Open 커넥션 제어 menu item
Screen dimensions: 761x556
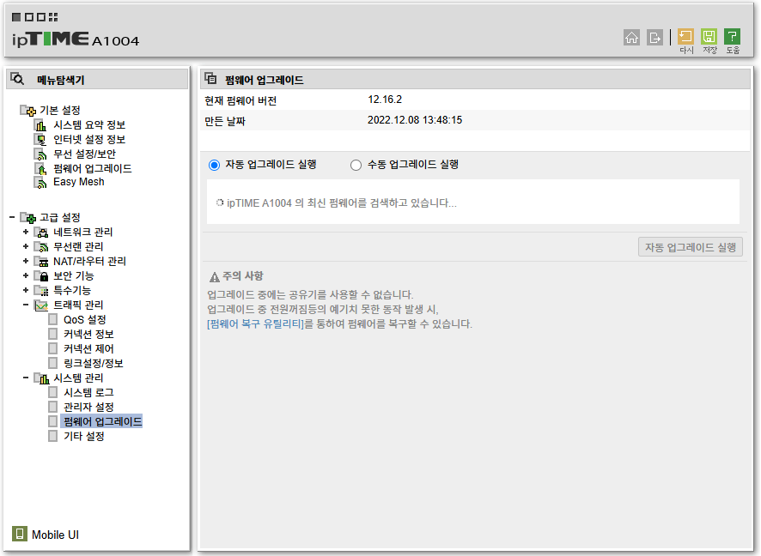pos(88,348)
